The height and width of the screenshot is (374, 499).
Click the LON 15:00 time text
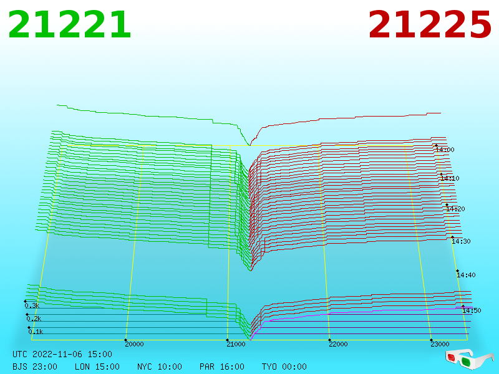coord(97,367)
